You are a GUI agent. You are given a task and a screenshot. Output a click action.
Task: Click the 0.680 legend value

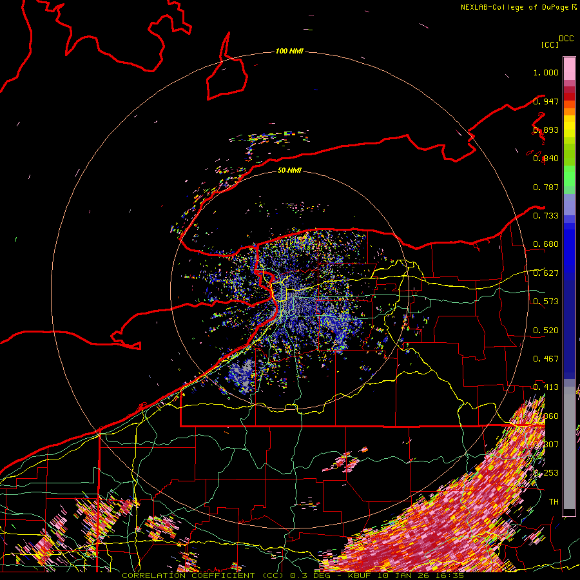click(x=546, y=244)
